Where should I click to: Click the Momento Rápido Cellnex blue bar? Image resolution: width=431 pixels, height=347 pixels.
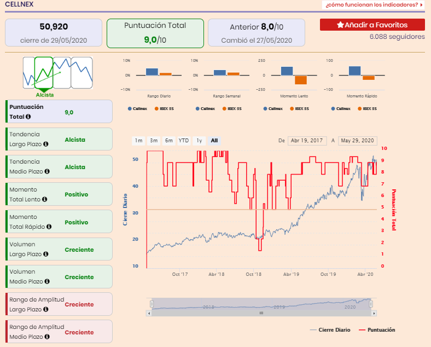354,71
